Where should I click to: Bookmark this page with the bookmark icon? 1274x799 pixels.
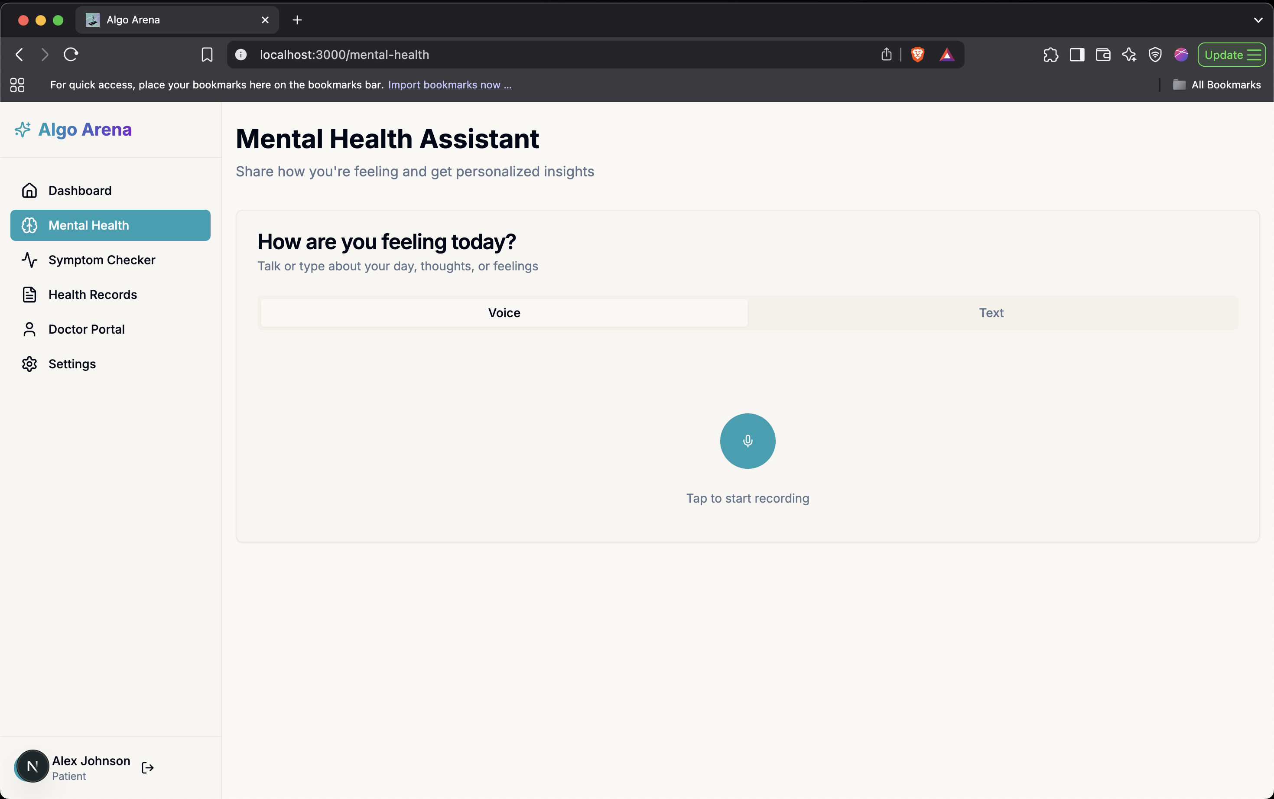207,55
